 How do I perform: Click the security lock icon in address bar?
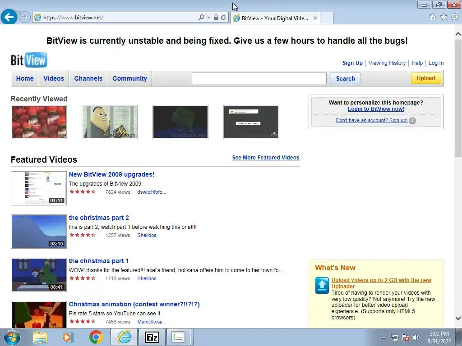click(x=216, y=18)
